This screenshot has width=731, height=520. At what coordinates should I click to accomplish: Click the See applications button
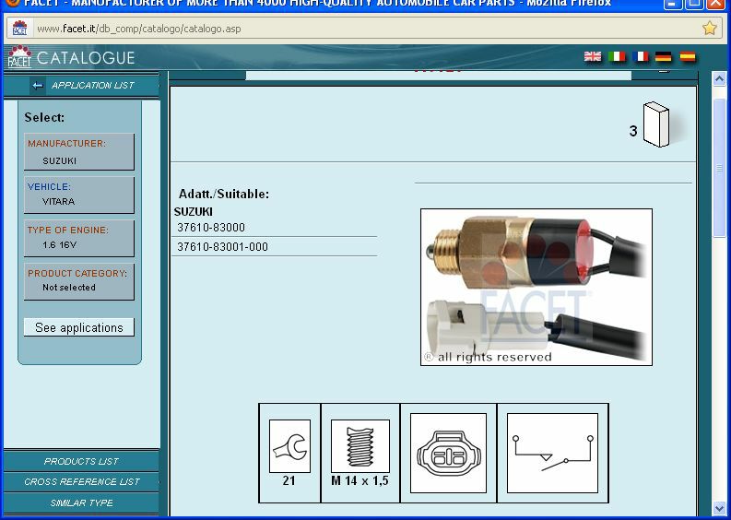(78, 327)
